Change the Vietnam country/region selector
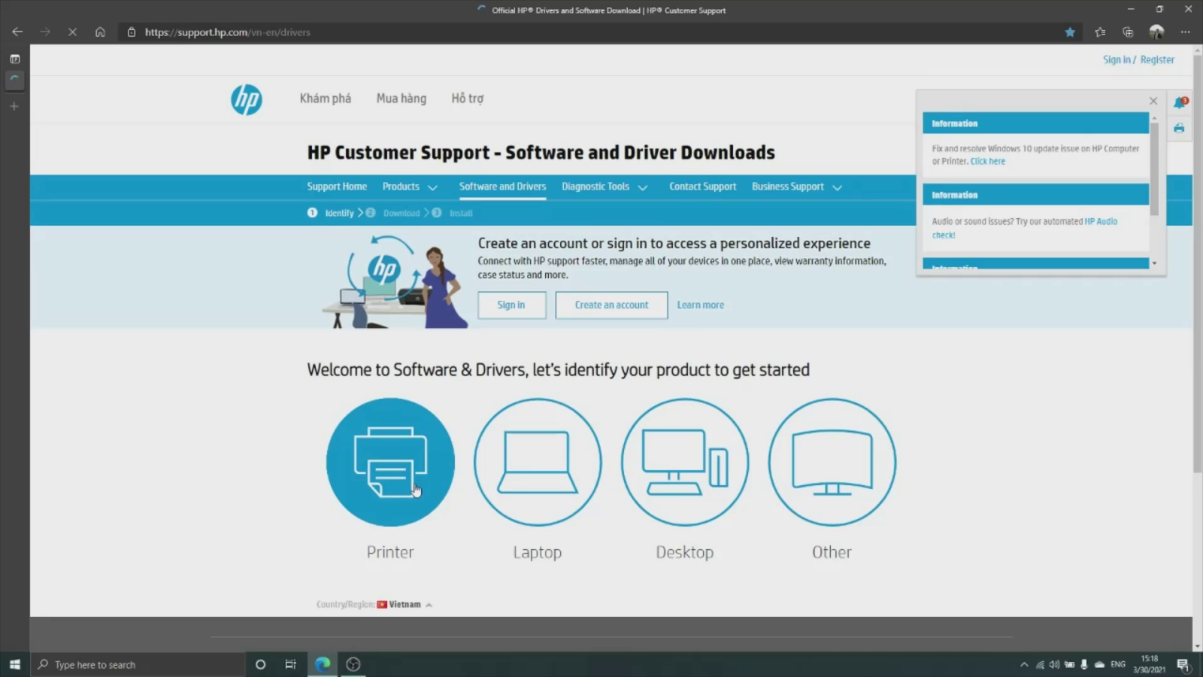The width and height of the screenshot is (1203, 677). coord(405,605)
